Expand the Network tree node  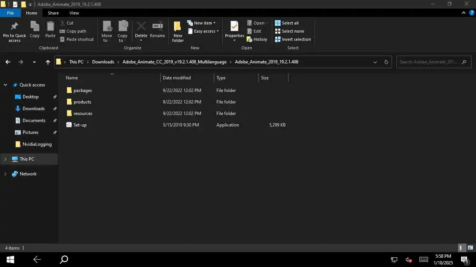(5, 174)
